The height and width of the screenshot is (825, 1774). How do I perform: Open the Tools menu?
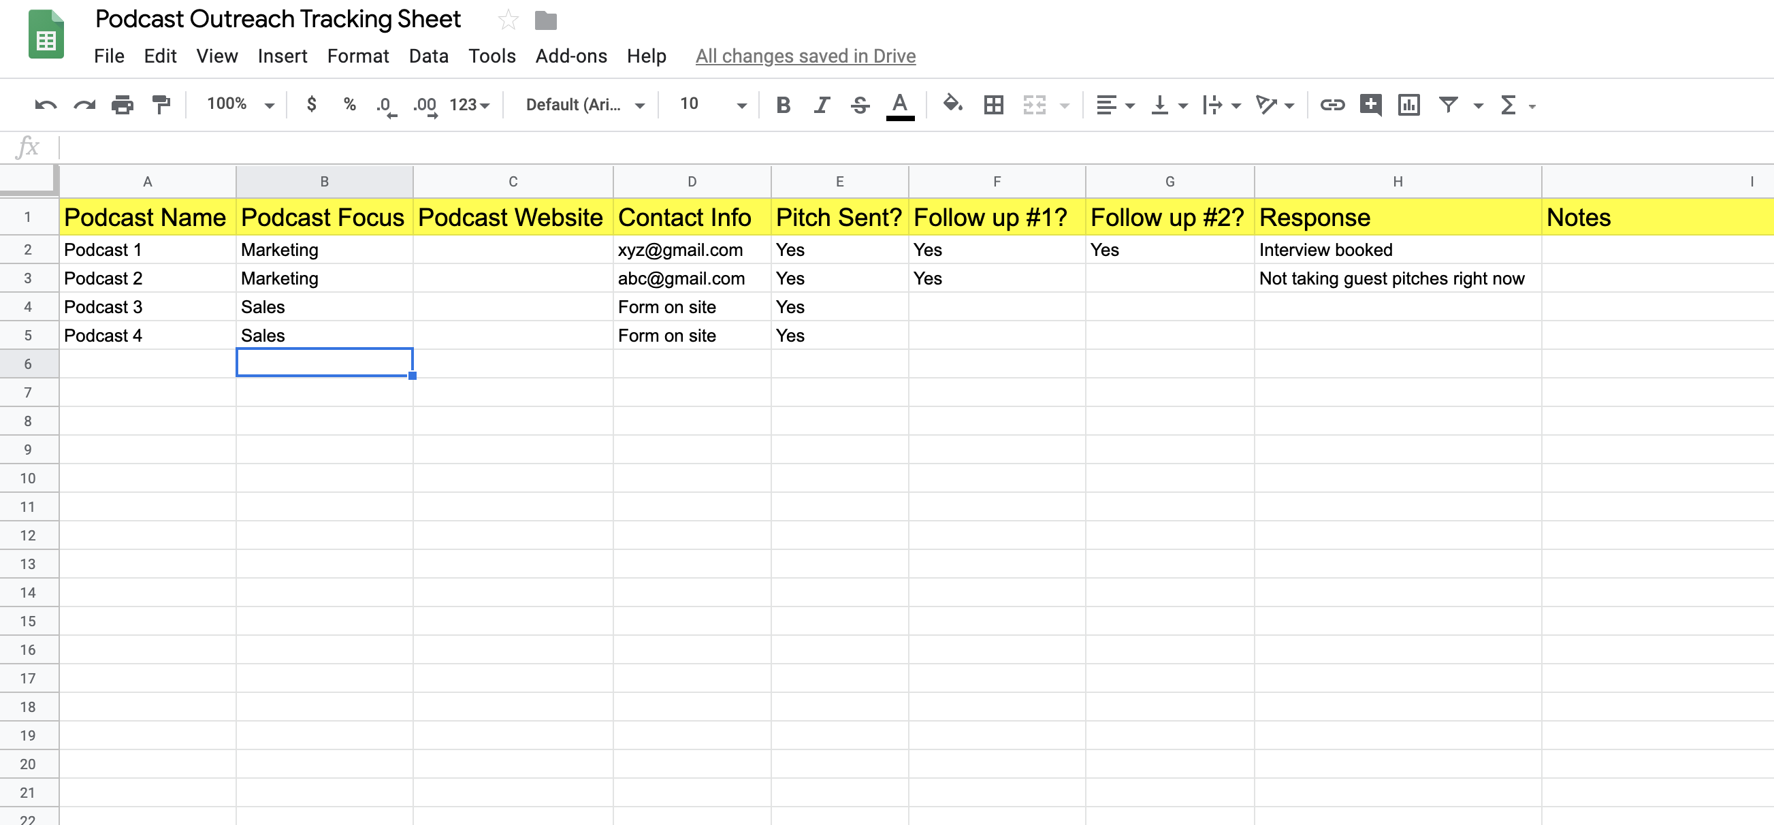491,56
